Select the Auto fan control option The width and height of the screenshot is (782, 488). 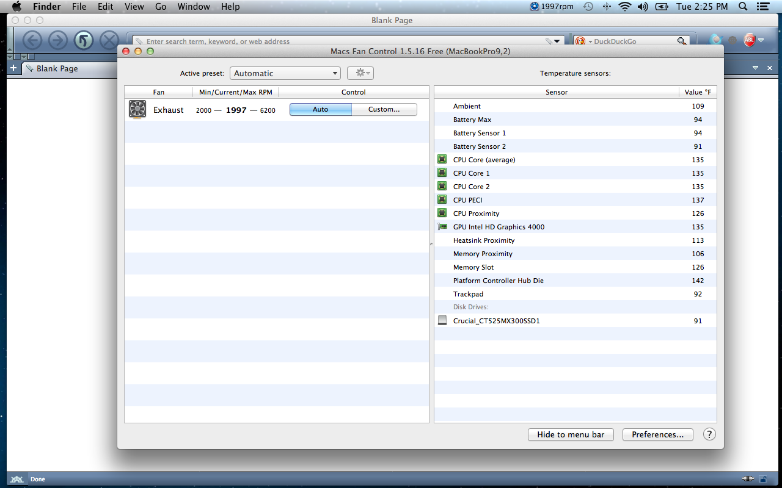pyautogui.click(x=321, y=109)
